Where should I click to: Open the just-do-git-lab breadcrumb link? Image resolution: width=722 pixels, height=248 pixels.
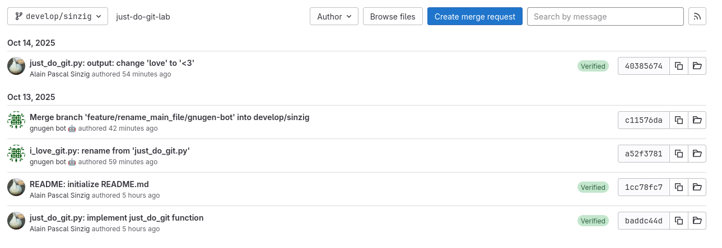pos(143,17)
